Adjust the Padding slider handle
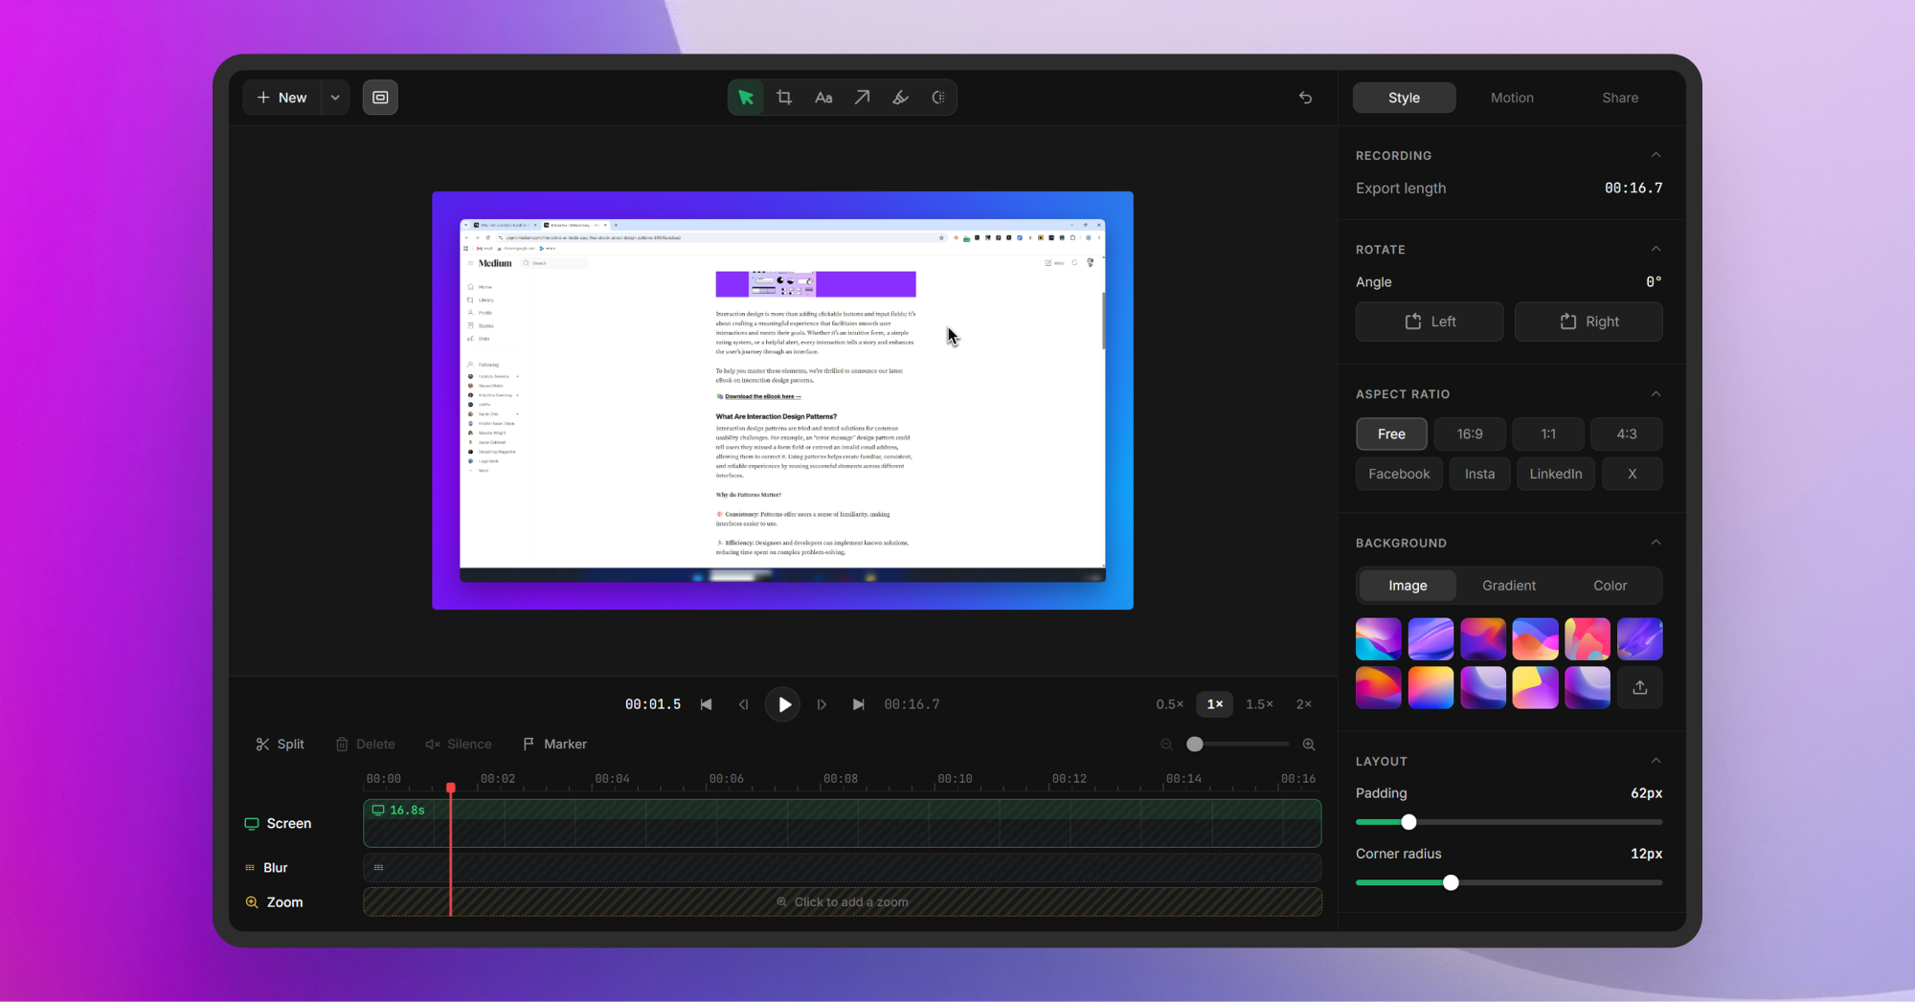Image resolution: width=1915 pixels, height=1002 pixels. click(1408, 822)
